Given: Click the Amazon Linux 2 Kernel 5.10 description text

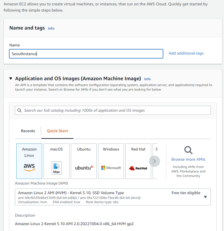Looking at the screenshot, I should pos(74,224).
